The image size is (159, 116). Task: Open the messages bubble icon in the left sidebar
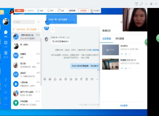coord(6,32)
